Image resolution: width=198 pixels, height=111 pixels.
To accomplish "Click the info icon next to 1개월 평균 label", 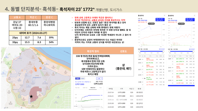I will click(90, 82).
